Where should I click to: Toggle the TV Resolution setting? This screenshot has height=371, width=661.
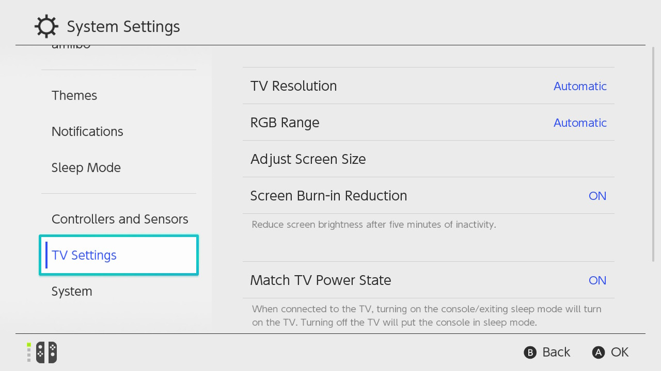point(428,86)
